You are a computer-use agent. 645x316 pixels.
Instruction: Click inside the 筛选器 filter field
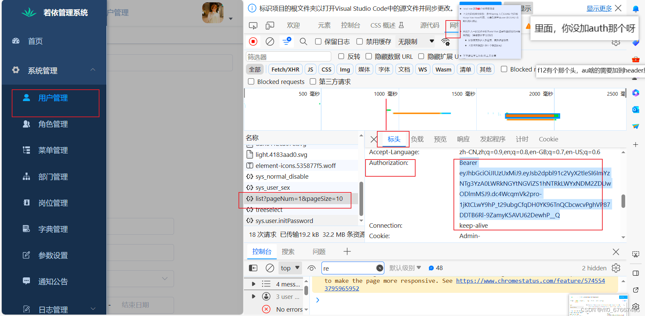(x=288, y=56)
